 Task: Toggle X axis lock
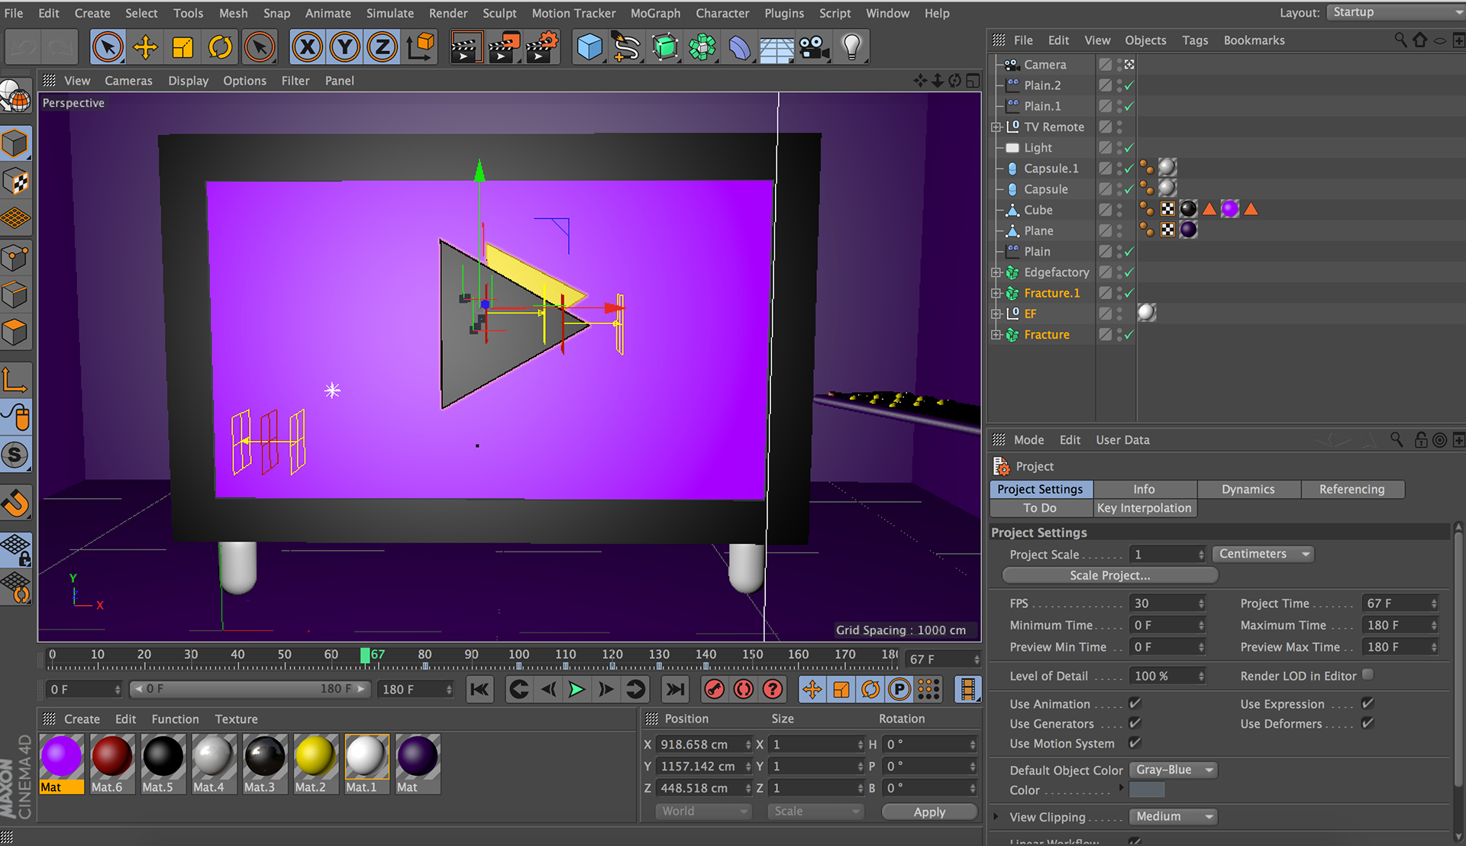point(307,47)
